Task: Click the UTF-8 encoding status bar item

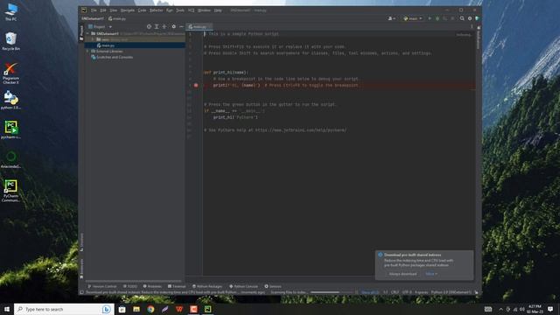Action: [x=407, y=292]
